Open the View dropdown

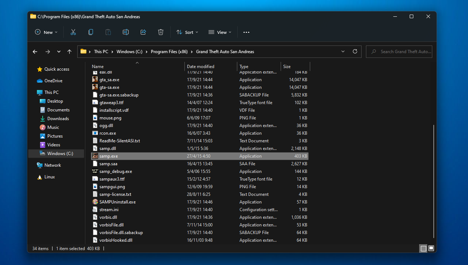click(219, 32)
